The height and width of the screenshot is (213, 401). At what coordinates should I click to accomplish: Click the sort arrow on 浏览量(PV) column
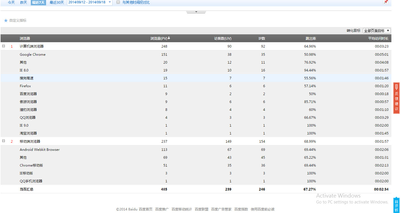(169, 38)
